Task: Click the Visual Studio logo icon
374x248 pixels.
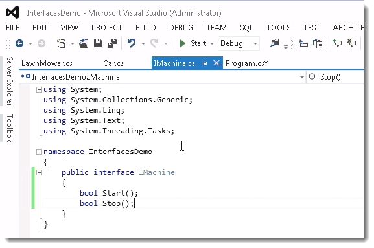Action: (x=13, y=12)
